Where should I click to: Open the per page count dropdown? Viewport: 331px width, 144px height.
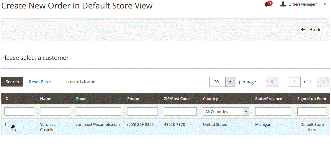click(x=222, y=82)
